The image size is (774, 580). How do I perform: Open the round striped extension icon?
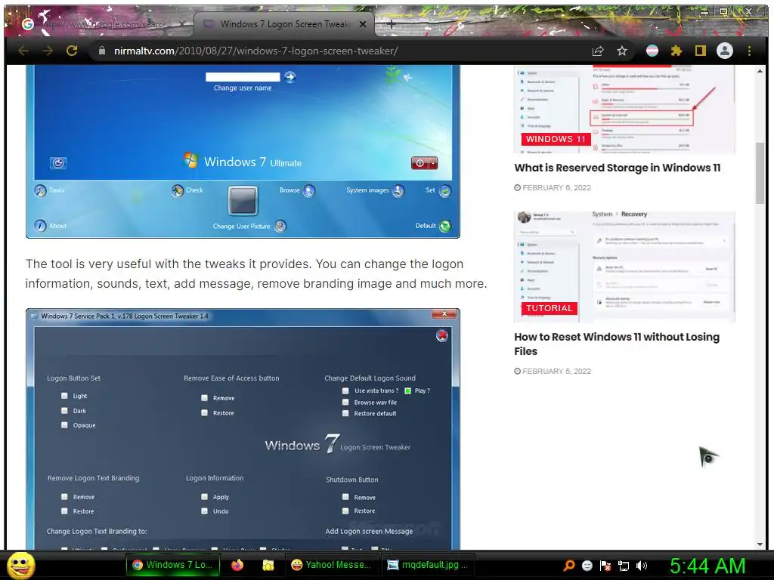(x=652, y=51)
